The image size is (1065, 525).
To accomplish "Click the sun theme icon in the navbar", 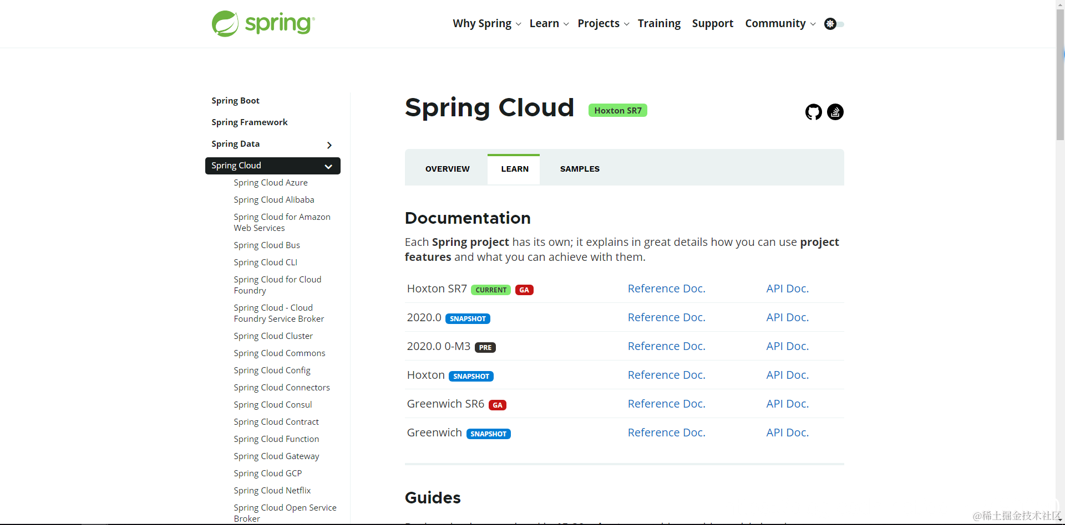I will point(829,24).
